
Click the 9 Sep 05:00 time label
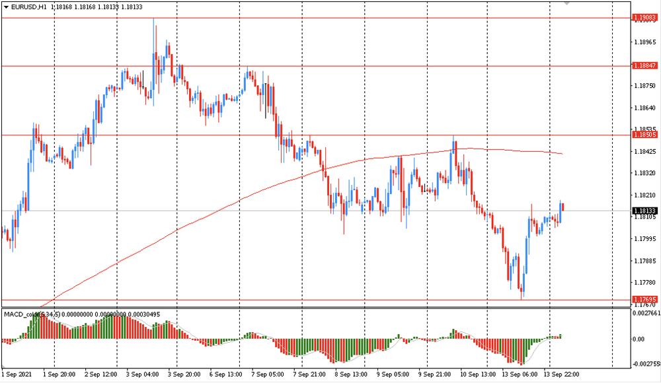click(x=393, y=374)
